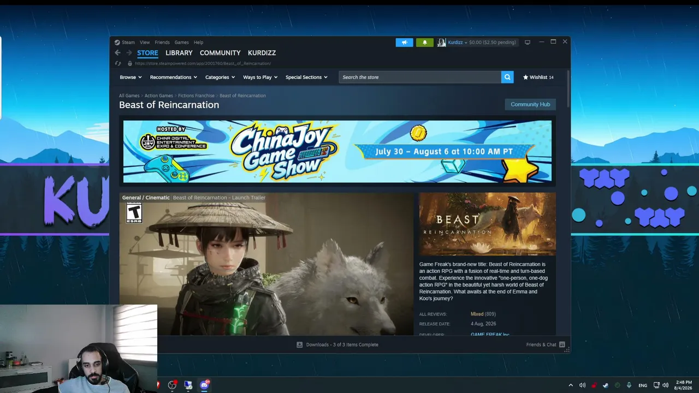Open the Steam menu

[128, 42]
